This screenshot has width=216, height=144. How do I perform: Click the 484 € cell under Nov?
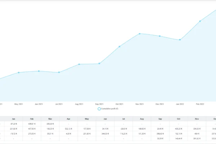[x=197, y=133]
